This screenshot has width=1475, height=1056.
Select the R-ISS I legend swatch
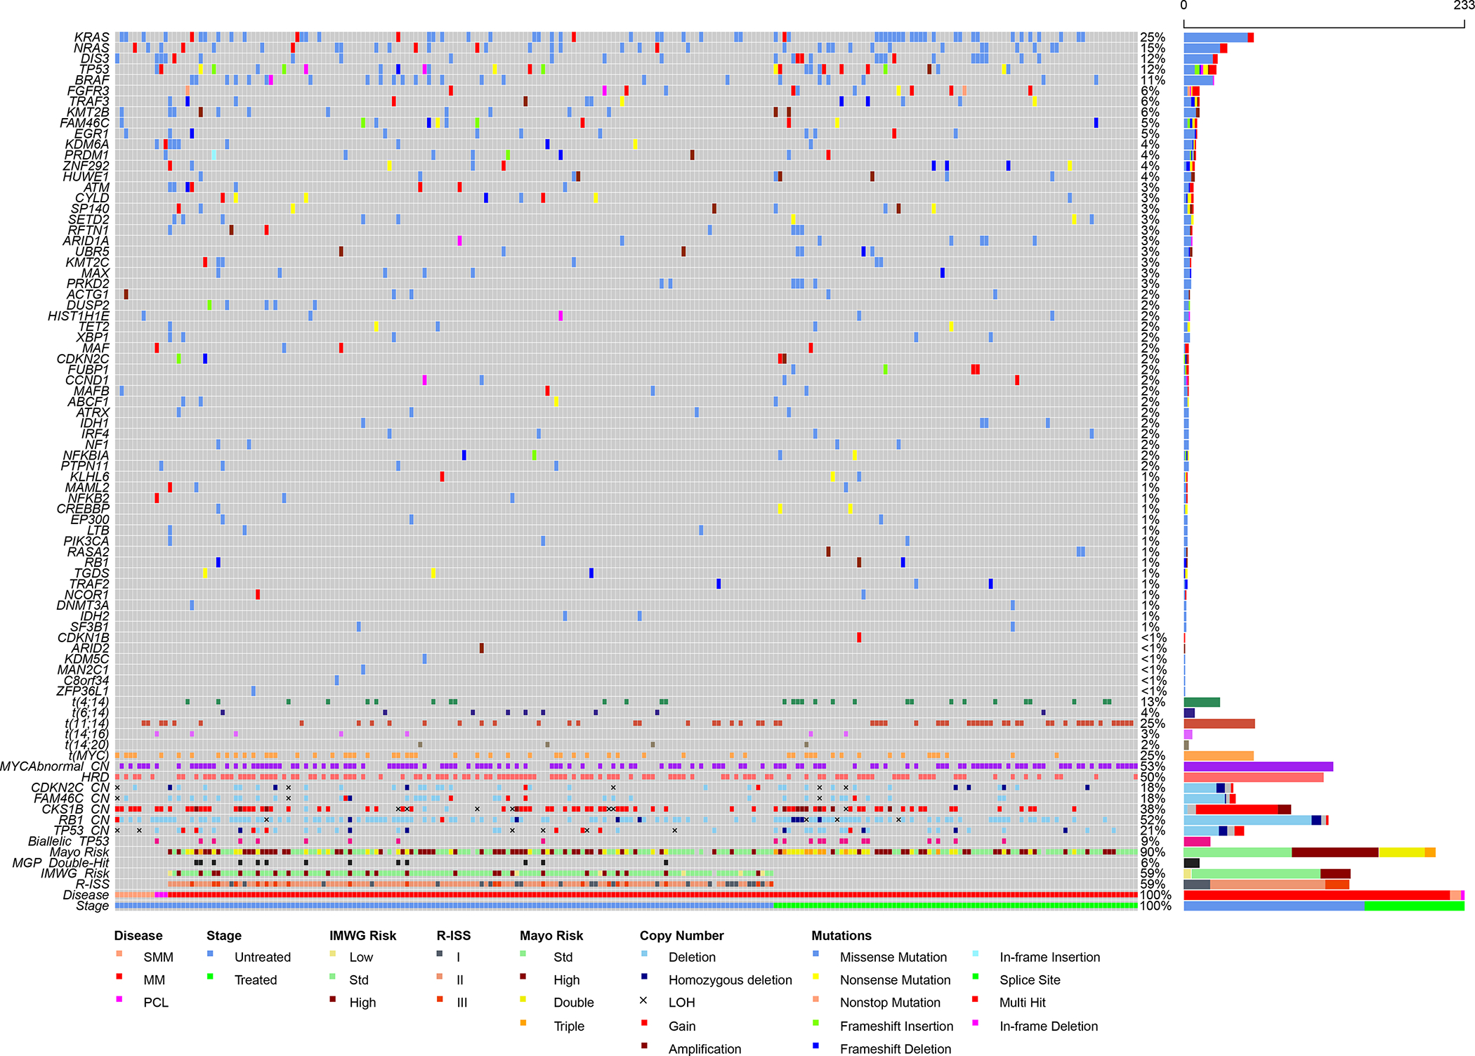pyautogui.click(x=440, y=953)
